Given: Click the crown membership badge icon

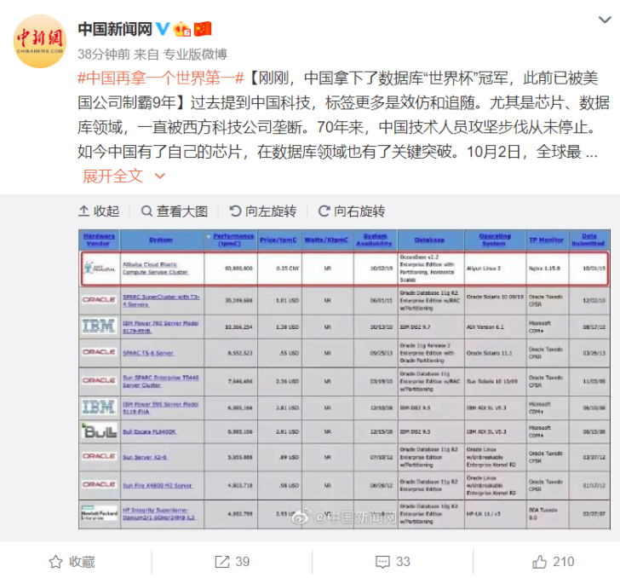Looking at the screenshot, I should pos(182,29).
